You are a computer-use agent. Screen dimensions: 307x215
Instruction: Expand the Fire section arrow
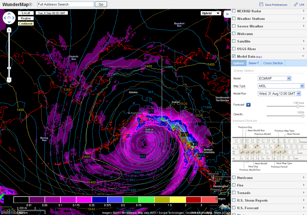pos(303,185)
